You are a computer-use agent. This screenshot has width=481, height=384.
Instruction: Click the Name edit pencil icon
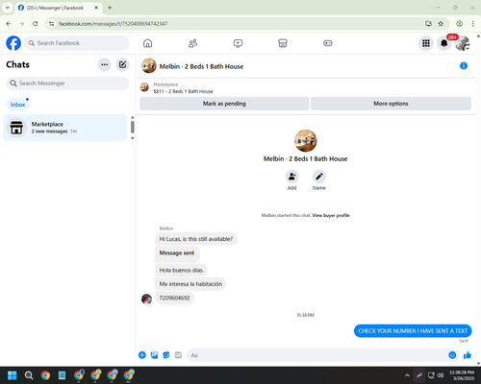point(319,177)
